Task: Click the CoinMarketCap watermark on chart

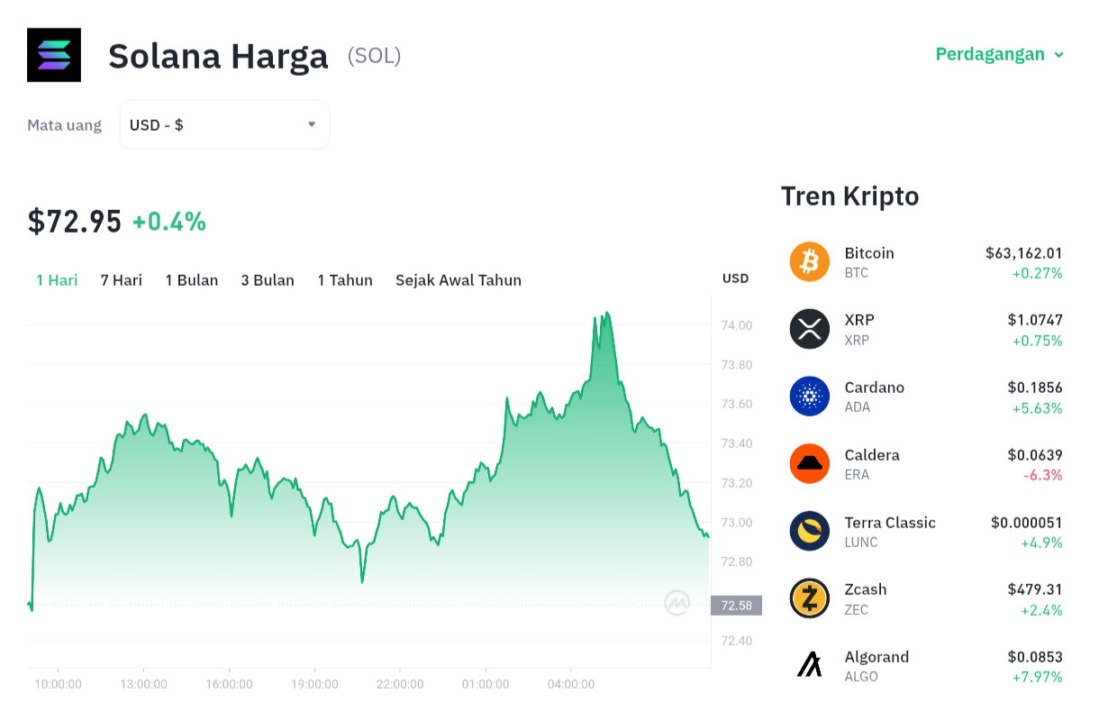Action: (x=677, y=603)
